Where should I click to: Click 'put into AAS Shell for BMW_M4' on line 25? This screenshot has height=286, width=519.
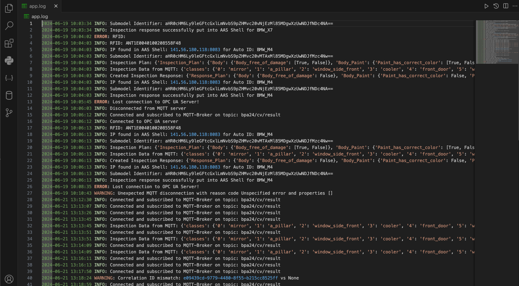point(234,180)
